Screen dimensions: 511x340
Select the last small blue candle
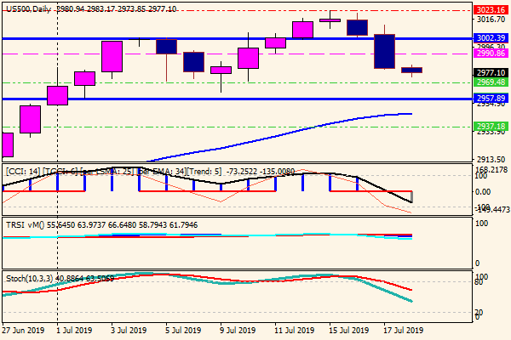(411, 70)
